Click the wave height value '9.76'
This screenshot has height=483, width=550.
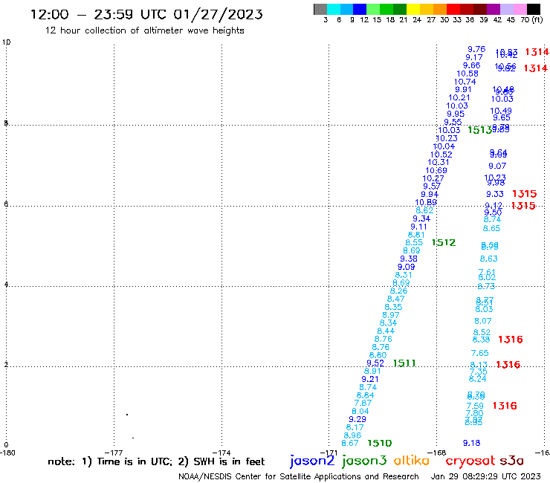[476, 49]
